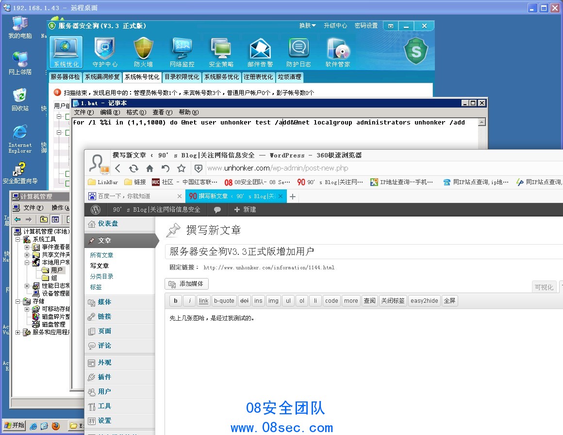Collapse the 本地用户和组 tree node
563x435 pixels.
(x=27, y=262)
